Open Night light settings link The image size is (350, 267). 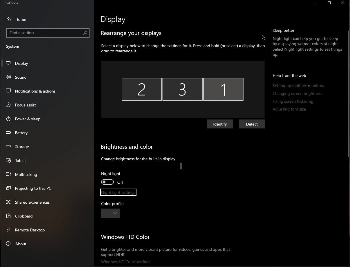(x=118, y=192)
